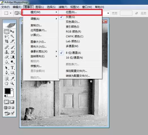Select the Path Selection tool
The width and height of the screenshot is (148, 135).
[x=6, y=68]
